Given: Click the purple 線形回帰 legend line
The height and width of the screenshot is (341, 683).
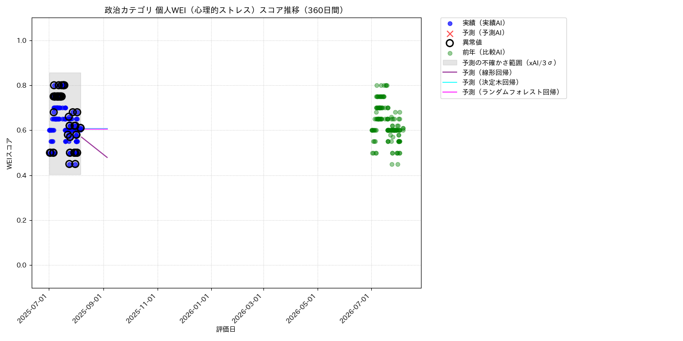Looking at the screenshot, I should (450, 73).
